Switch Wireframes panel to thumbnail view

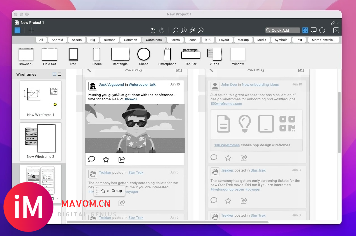(55, 74)
